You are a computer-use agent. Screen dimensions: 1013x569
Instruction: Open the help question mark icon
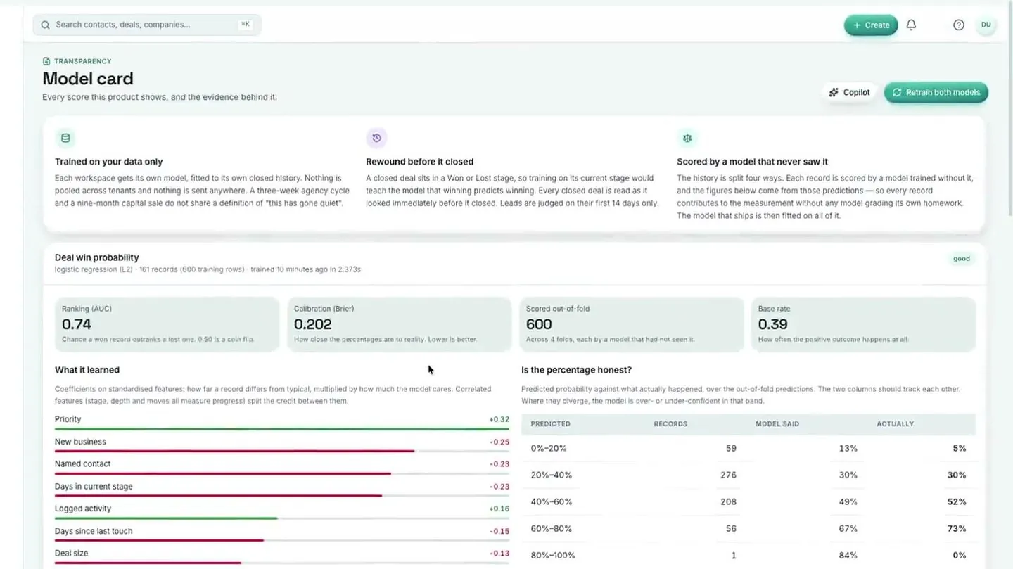[x=959, y=25]
